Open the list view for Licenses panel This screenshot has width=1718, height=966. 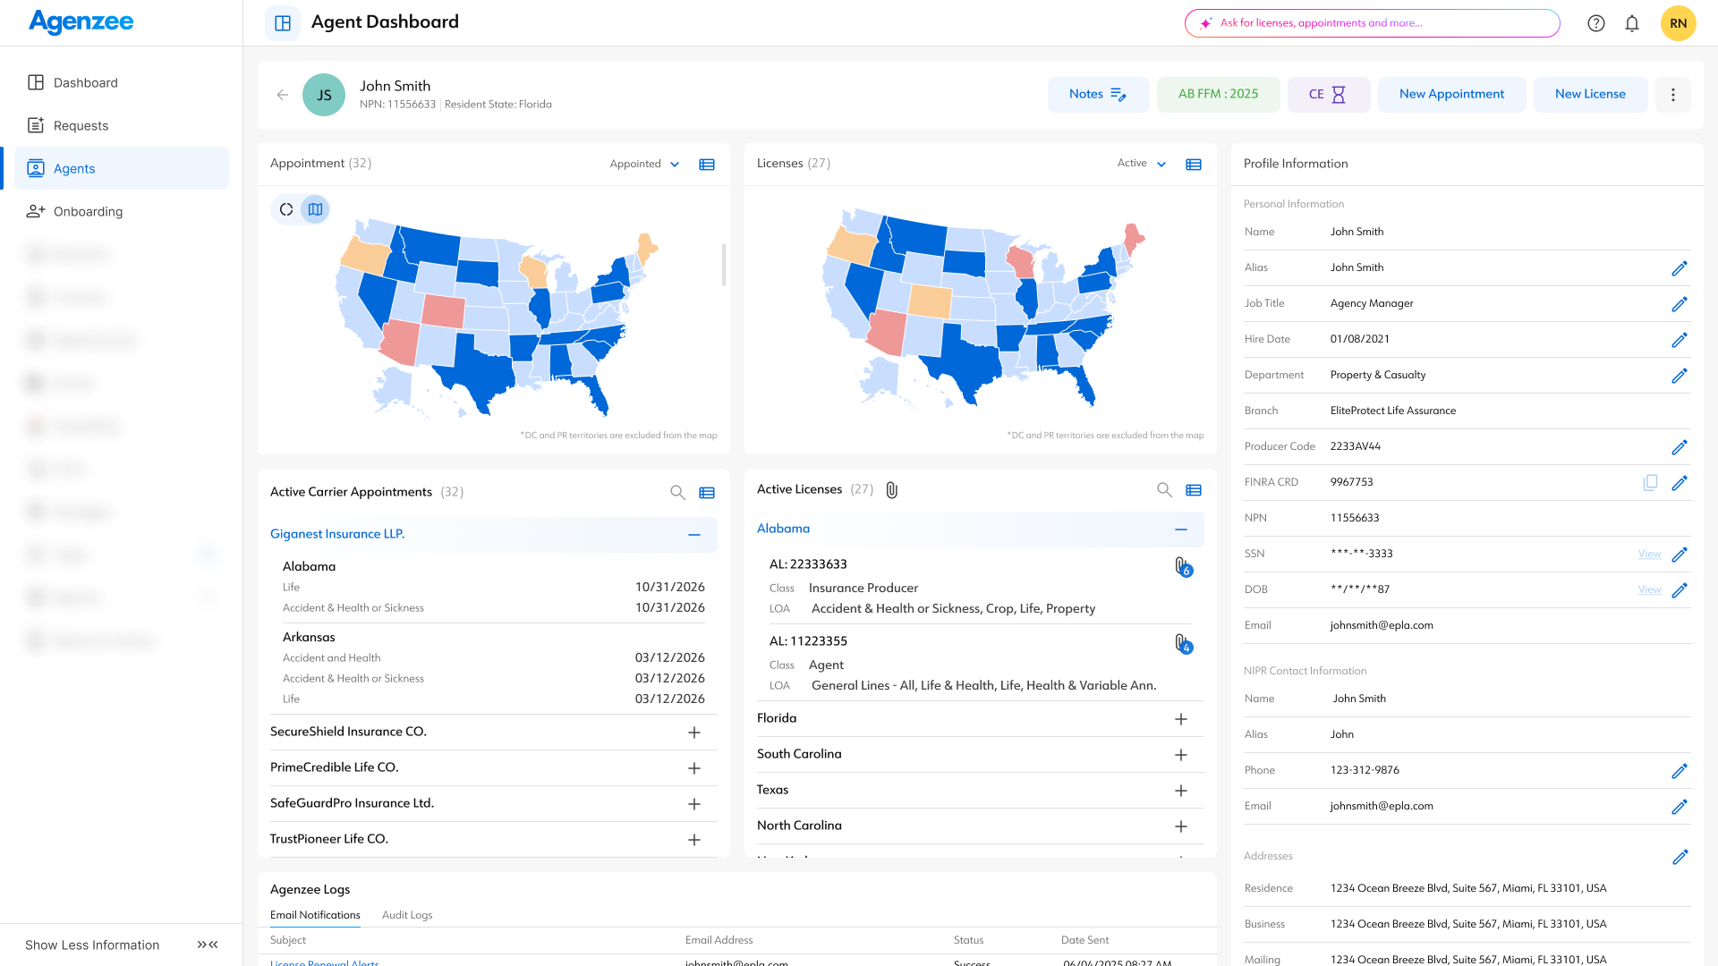coord(1194,165)
